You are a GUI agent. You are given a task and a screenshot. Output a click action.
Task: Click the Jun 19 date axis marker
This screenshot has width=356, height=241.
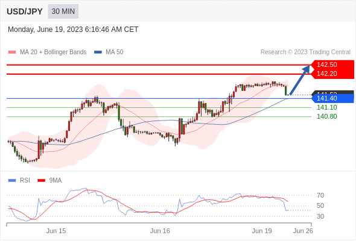pos(262,231)
